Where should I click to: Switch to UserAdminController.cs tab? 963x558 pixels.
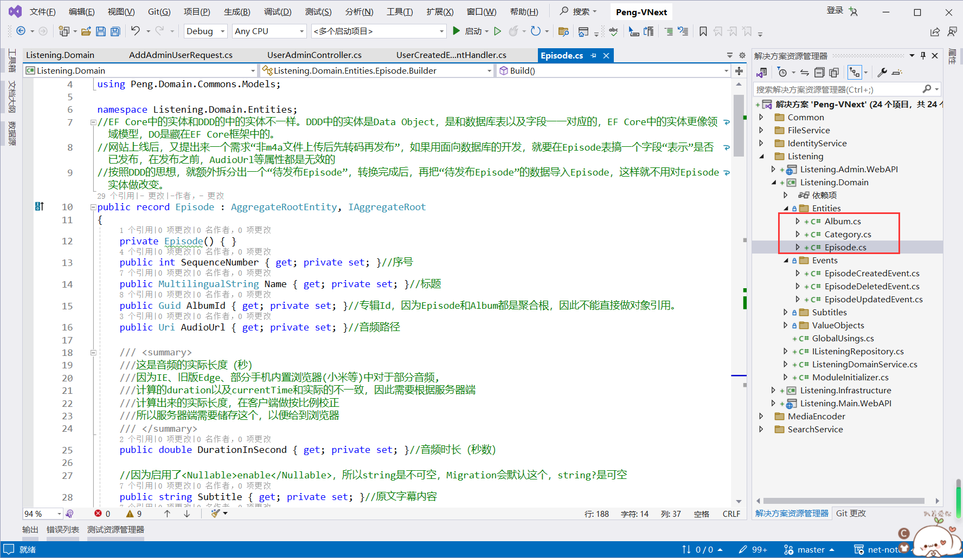coord(314,55)
